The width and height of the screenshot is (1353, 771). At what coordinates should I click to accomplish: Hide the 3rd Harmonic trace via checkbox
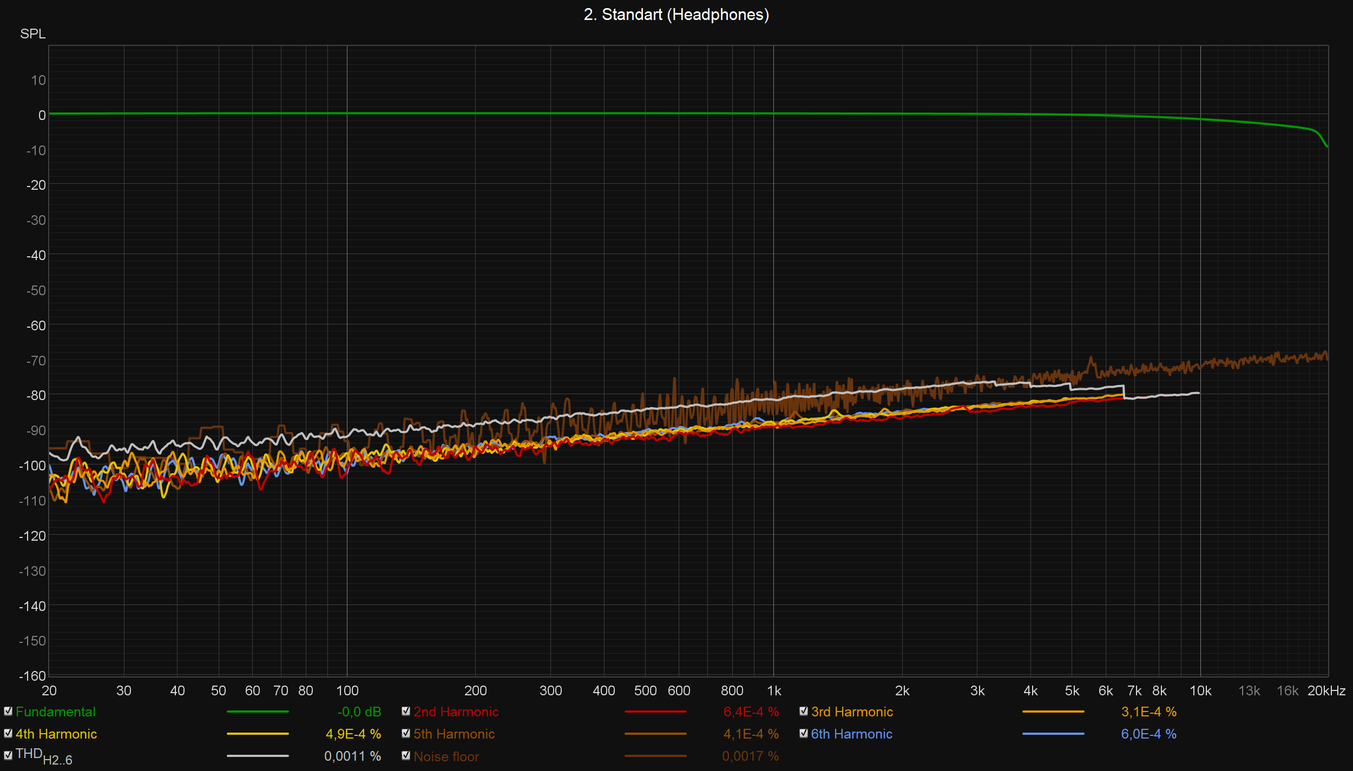click(x=804, y=712)
